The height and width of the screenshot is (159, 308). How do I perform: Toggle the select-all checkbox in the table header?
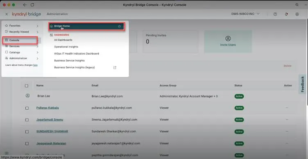point(27,86)
